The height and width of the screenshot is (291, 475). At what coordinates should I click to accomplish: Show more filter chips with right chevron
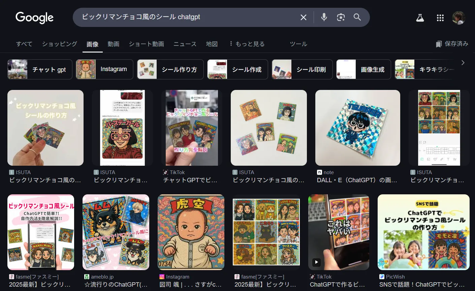pos(463,63)
